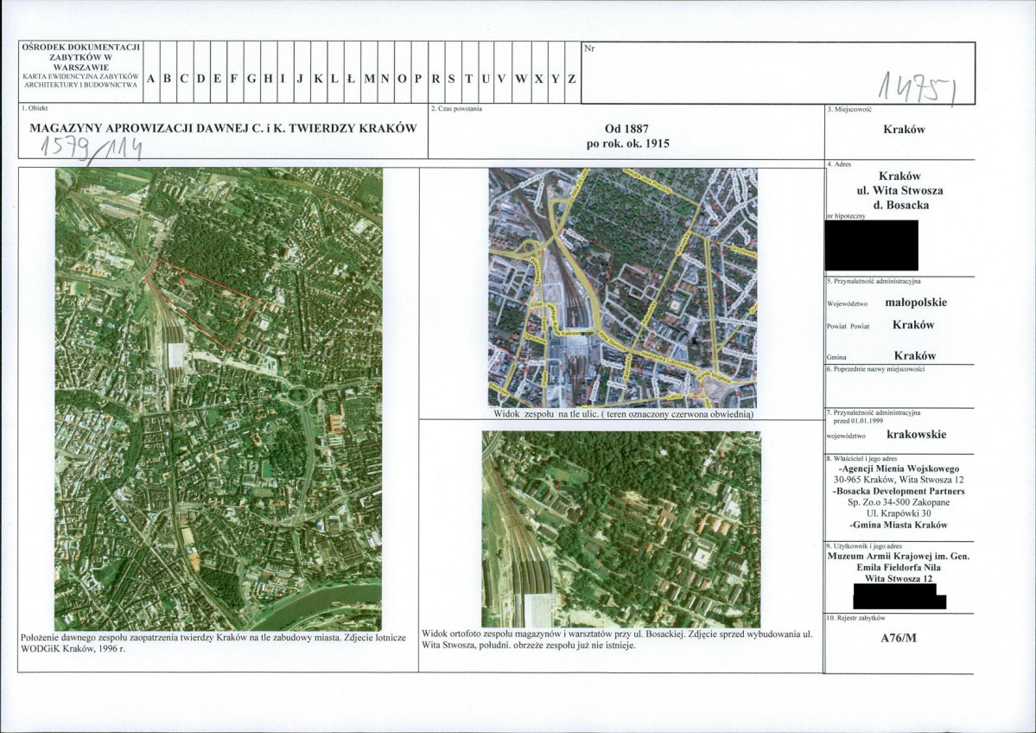Click the letter A index box
The width and height of the screenshot is (1036, 733).
click(151, 79)
